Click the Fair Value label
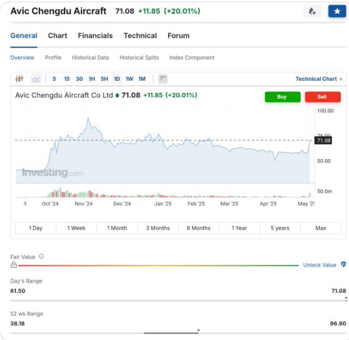This screenshot has height=340, width=349. [23, 257]
